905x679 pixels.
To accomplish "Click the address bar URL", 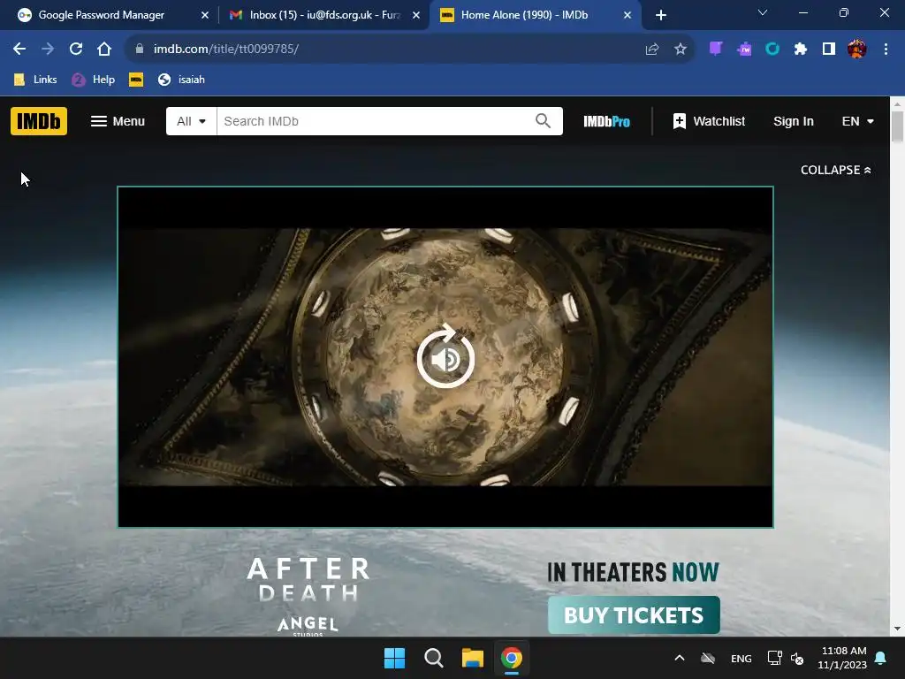I will click(x=225, y=50).
